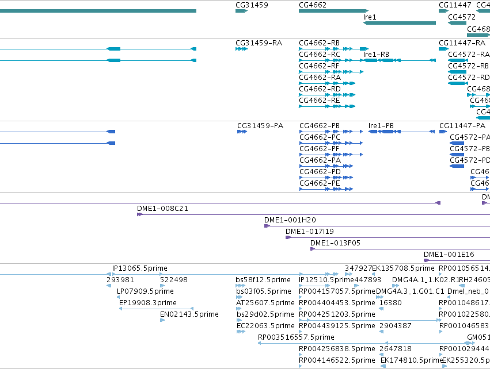Select transcript CG4662-RF

(319, 66)
